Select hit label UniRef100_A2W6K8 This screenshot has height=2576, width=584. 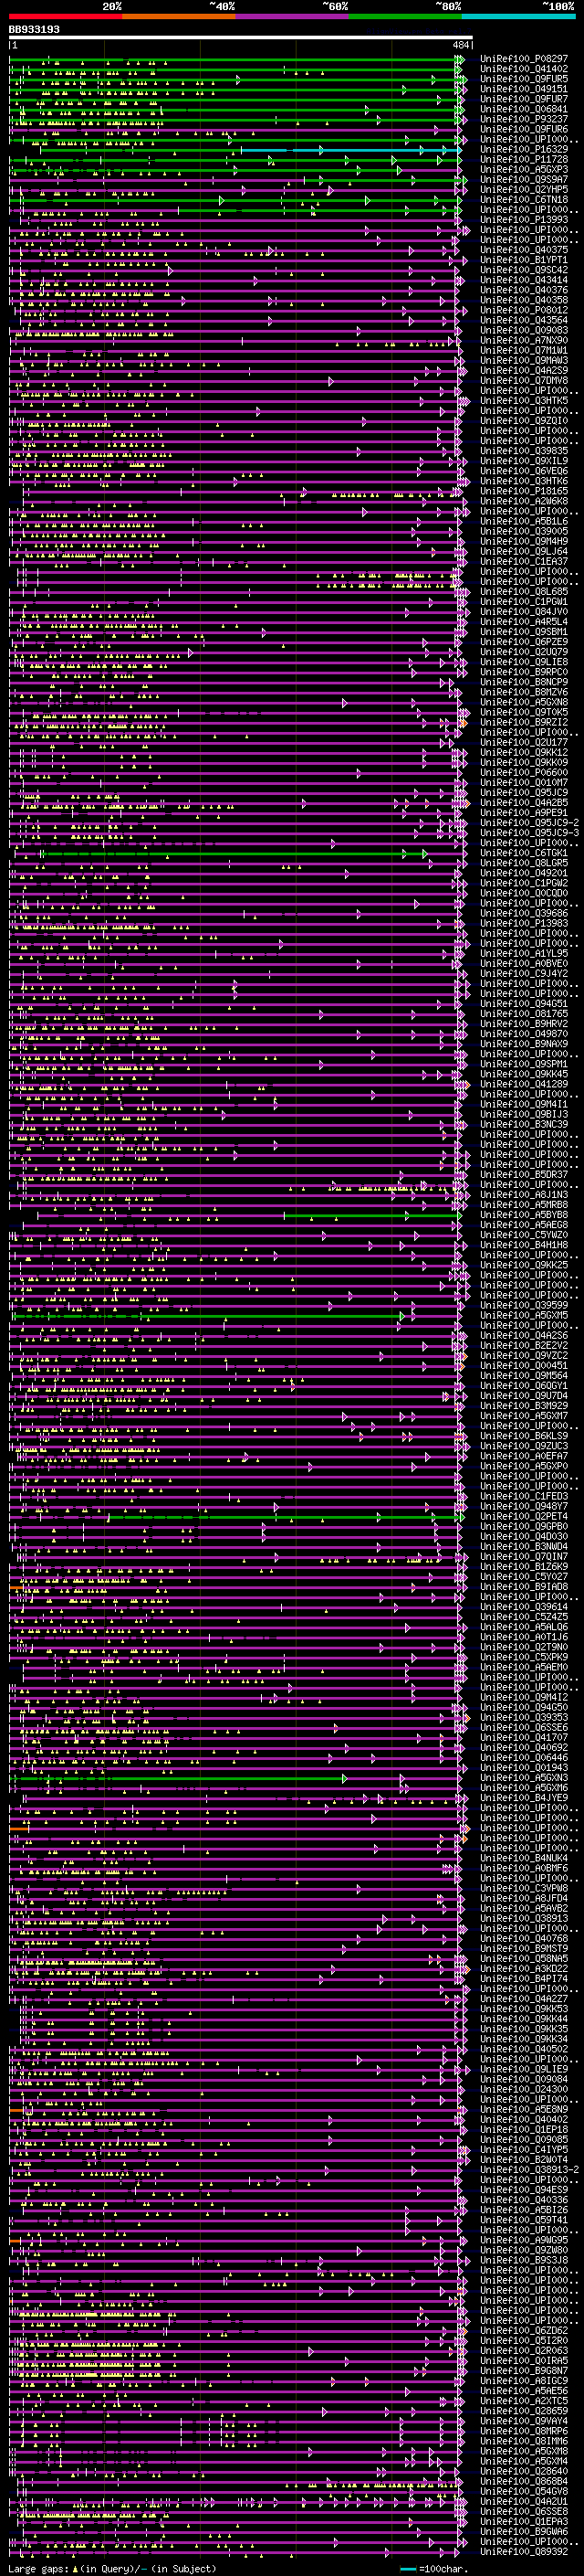[524, 501]
